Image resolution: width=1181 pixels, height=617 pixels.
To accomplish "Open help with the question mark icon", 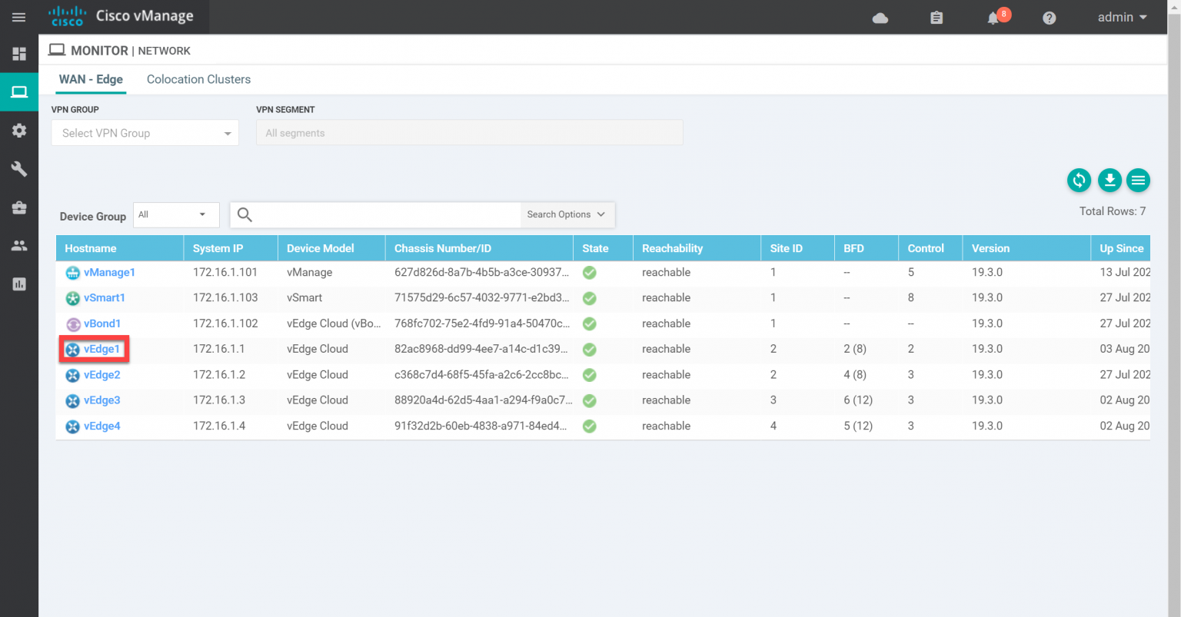I will click(1049, 17).
